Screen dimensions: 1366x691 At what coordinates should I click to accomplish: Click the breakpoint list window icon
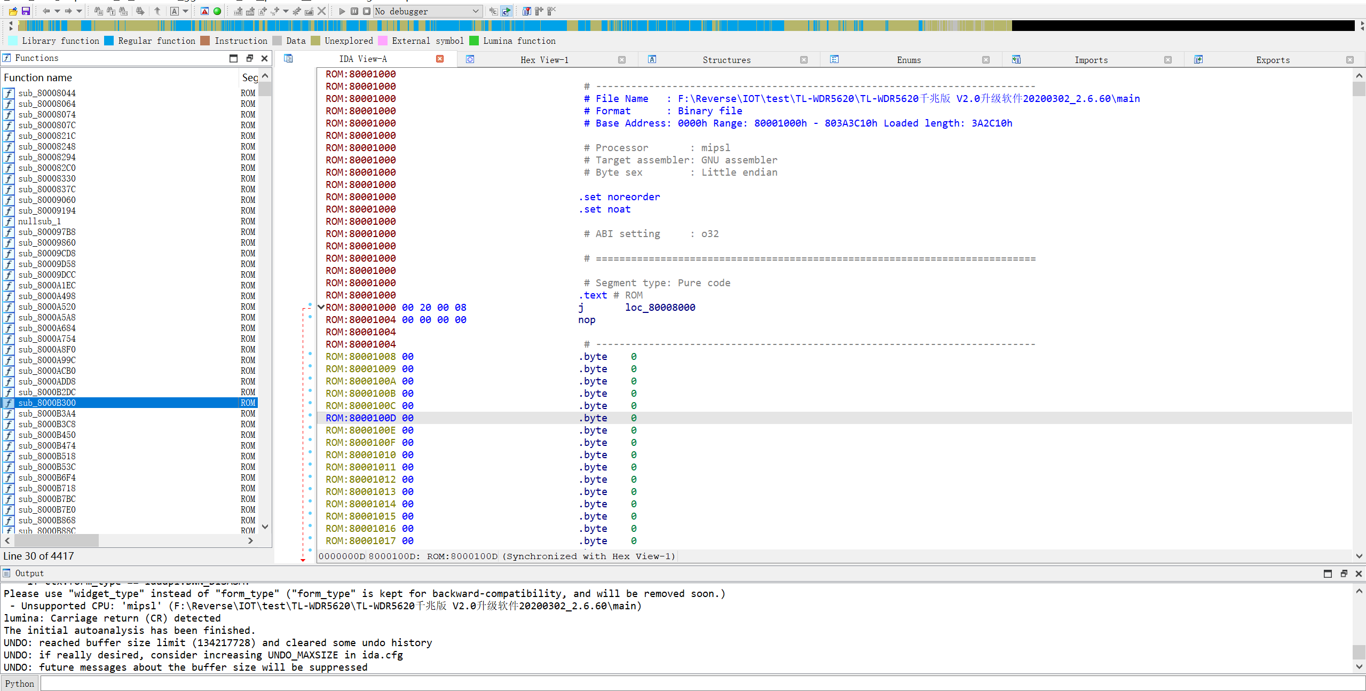click(x=526, y=11)
